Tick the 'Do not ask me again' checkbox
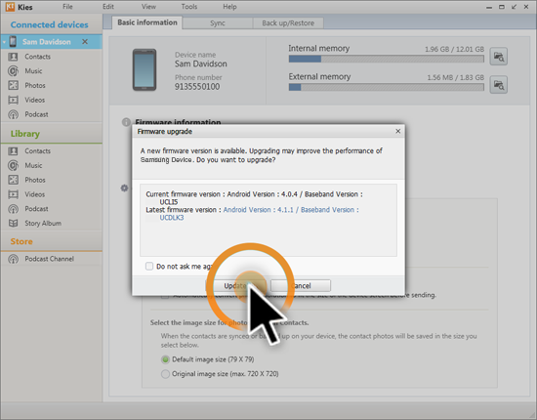The height and width of the screenshot is (420, 537). [149, 267]
